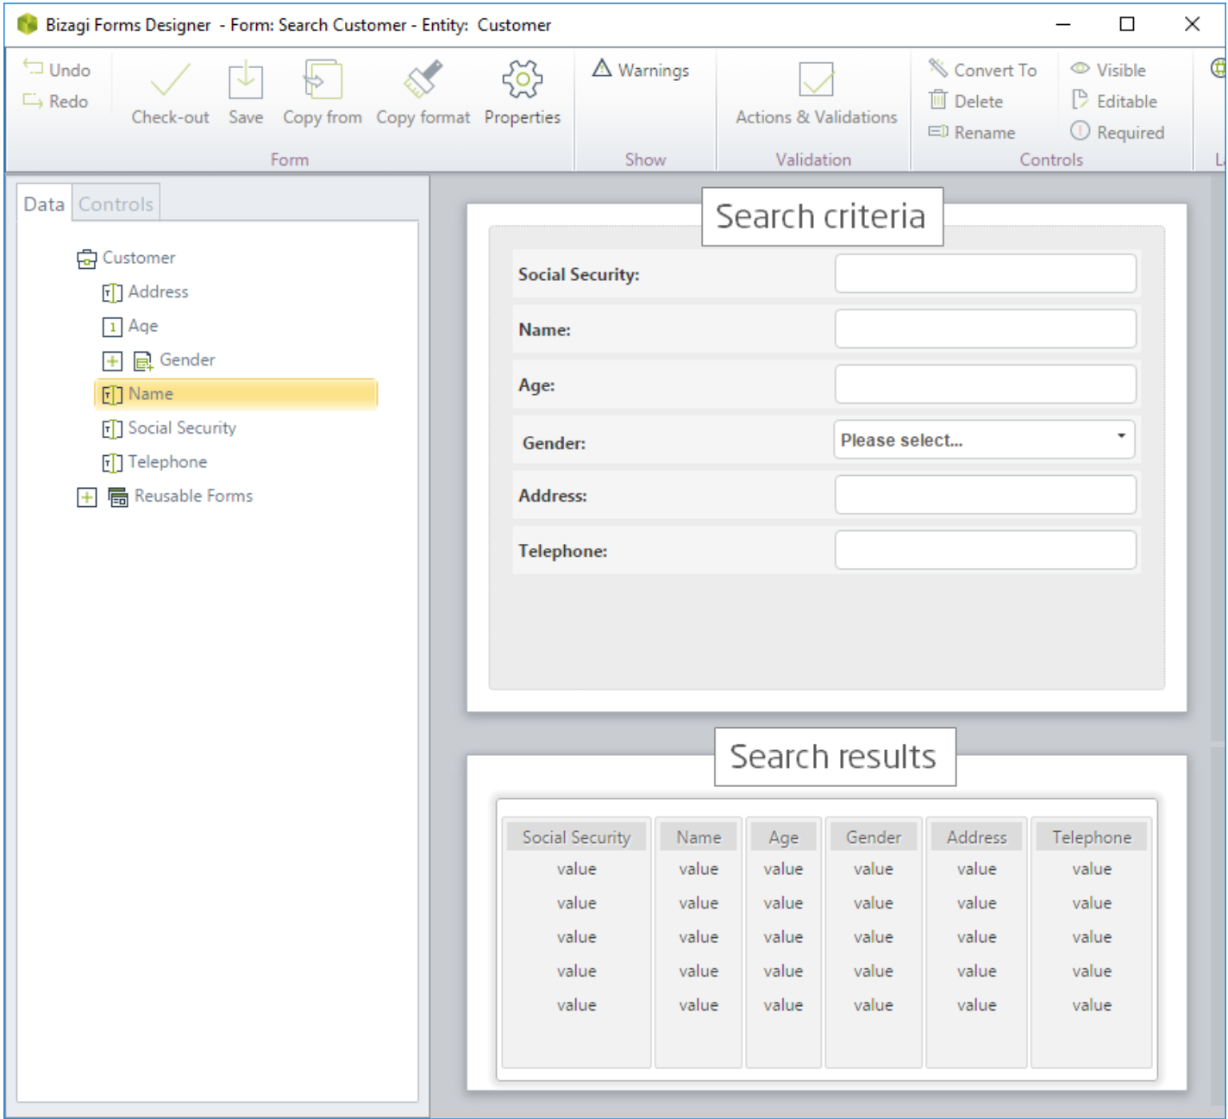Expand the Reusable Forms node

pos(86,497)
